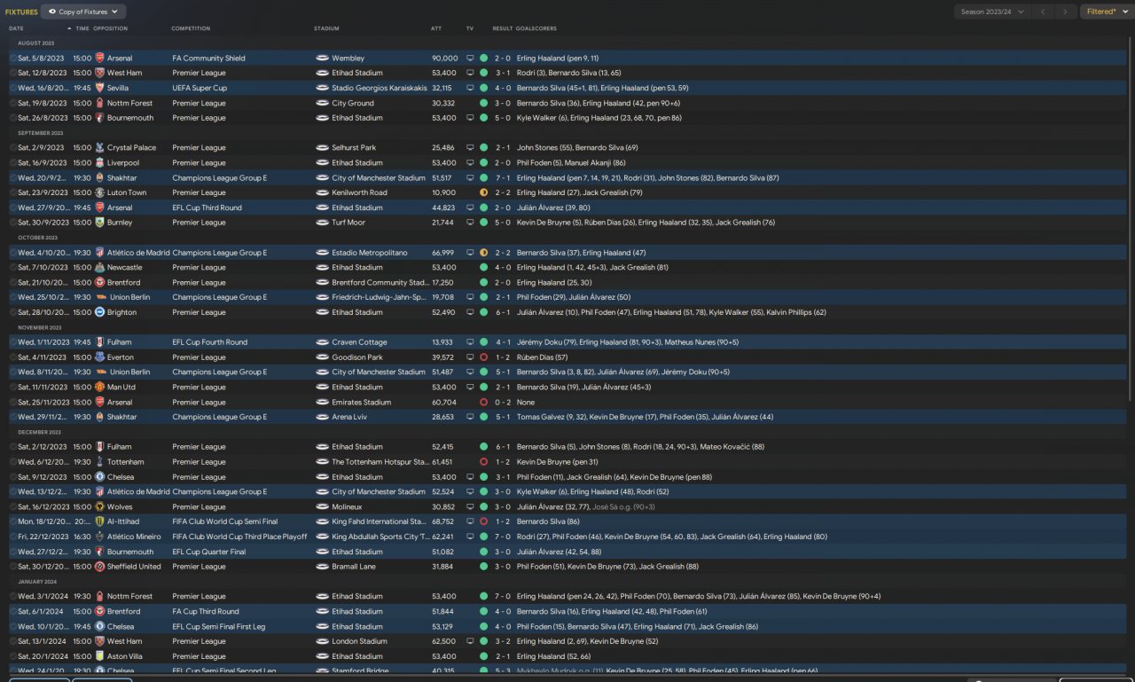Click the TV icon on the Arsenal Community Shield row
The image size is (1135, 682).
[470, 59]
